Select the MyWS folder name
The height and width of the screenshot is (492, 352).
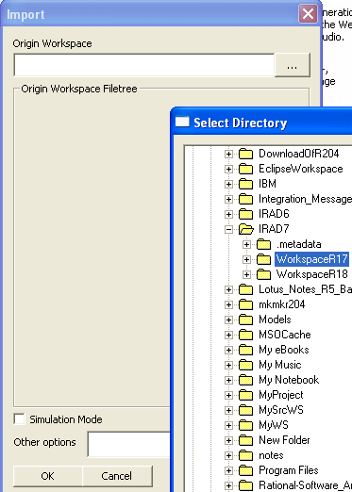pyautogui.click(x=274, y=425)
